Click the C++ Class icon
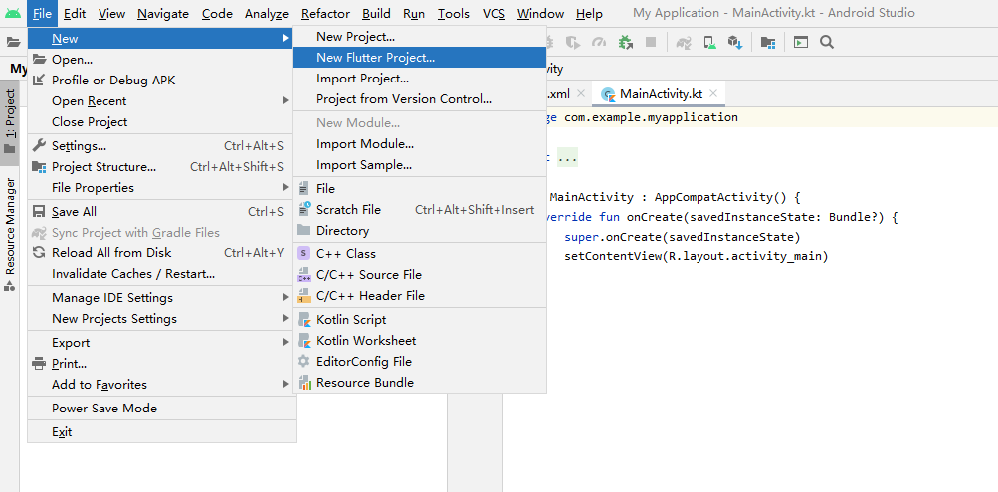This screenshot has width=998, height=492. click(304, 253)
